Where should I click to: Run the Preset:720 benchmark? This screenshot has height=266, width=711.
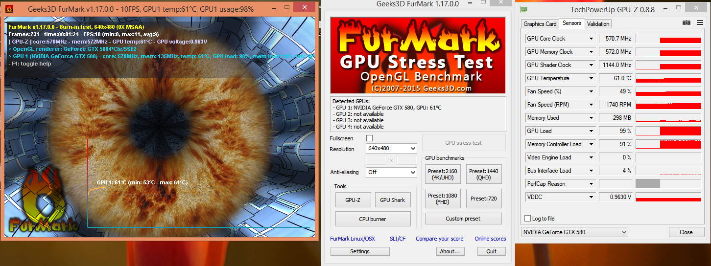point(484,199)
